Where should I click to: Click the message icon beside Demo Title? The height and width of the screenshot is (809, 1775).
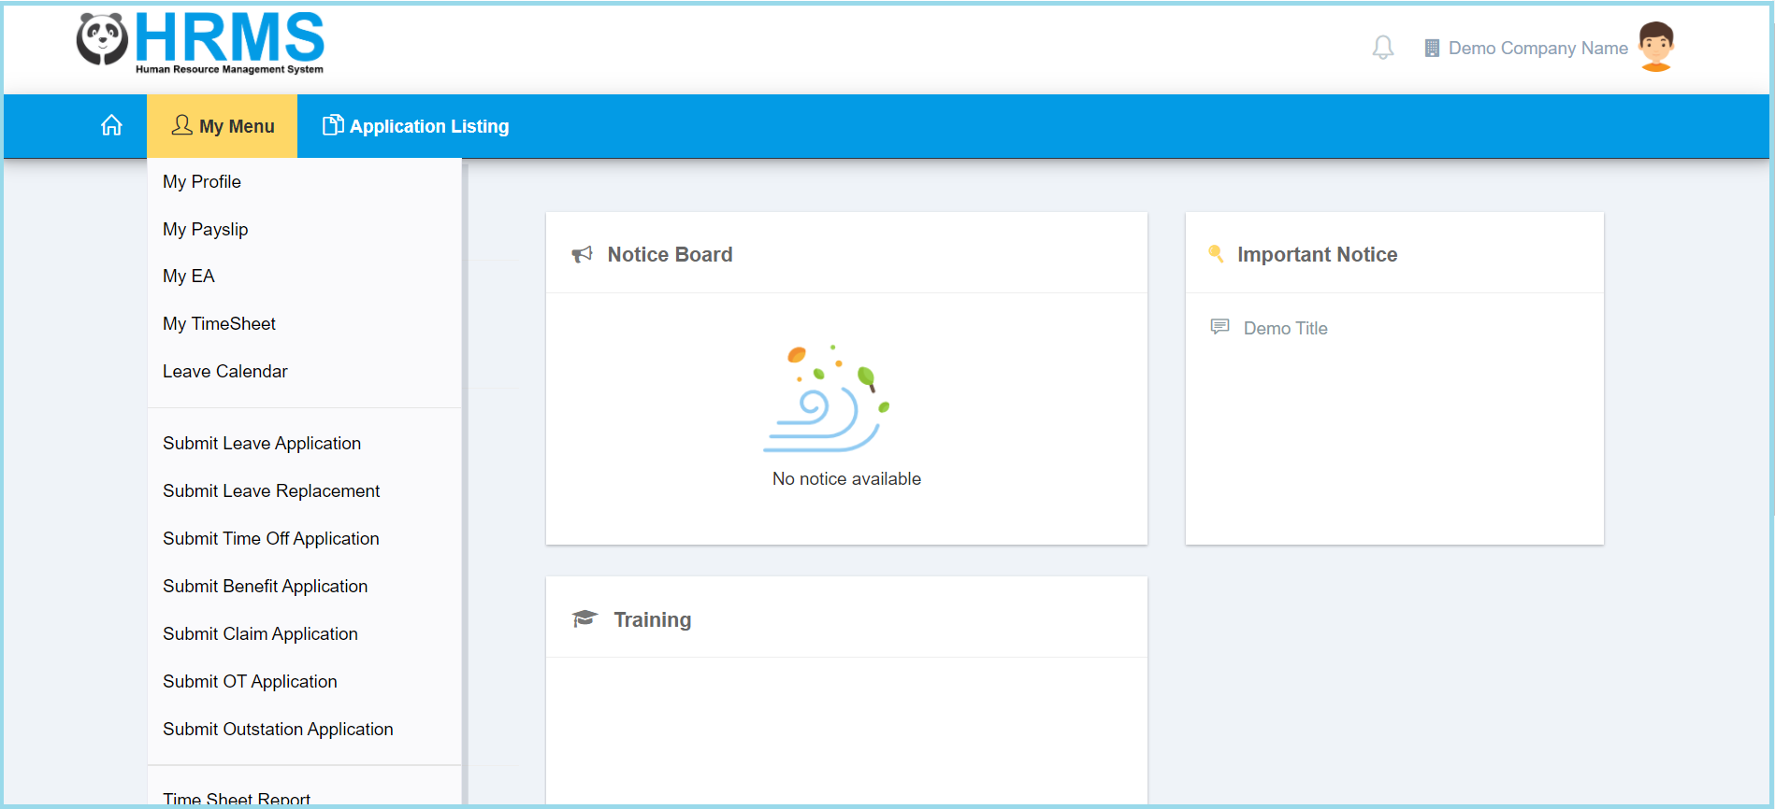pos(1219,327)
